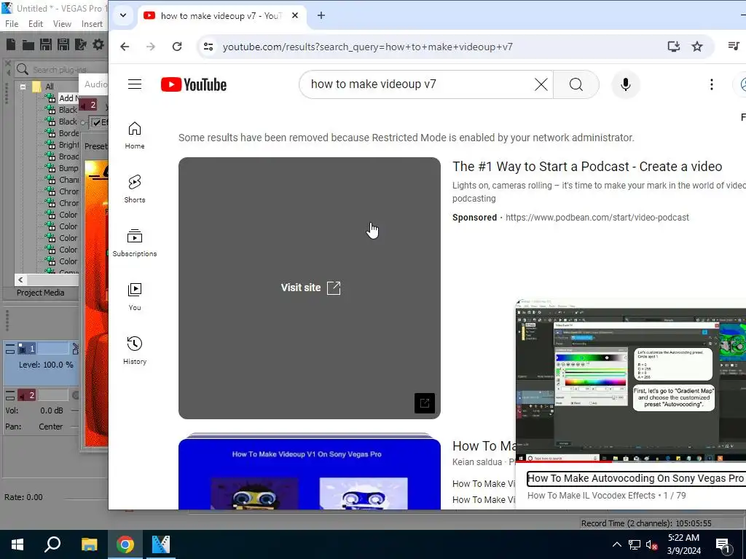Click Visit site on the sponsored ad
Viewport: 746px width, 559px height.
pyautogui.click(x=310, y=288)
